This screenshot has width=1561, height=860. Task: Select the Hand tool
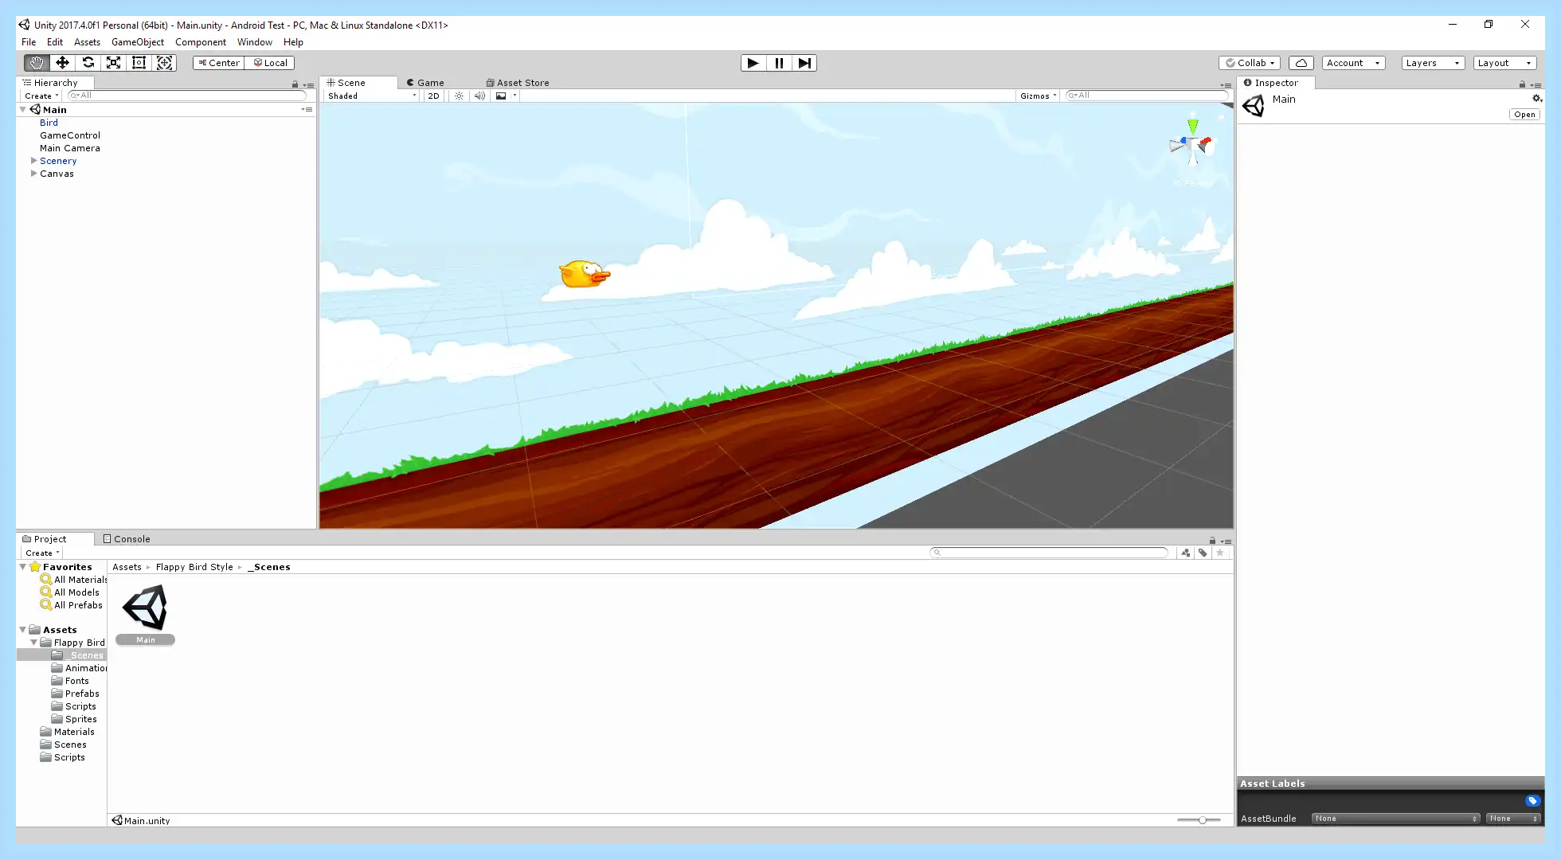click(x=37, y=63)
